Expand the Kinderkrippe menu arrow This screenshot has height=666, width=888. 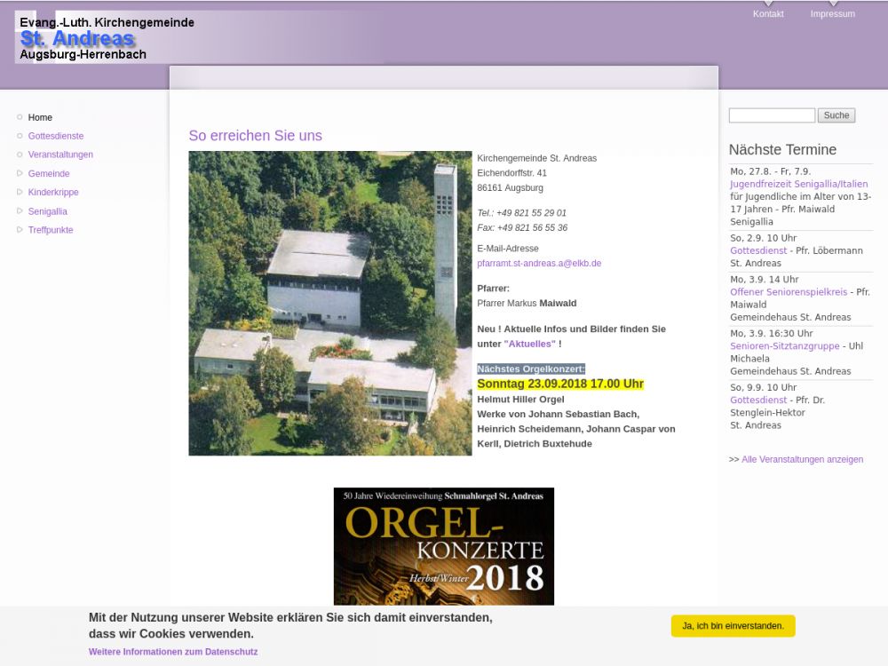tap(20, 192)
